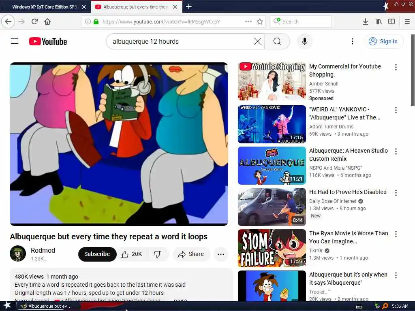Screen dimensions: 415x311
Task: Go back with the browser back arrow
Action: coord(8,21)
